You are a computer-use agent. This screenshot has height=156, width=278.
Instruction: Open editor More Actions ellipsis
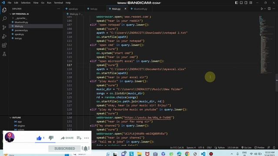tap(274, 9)
